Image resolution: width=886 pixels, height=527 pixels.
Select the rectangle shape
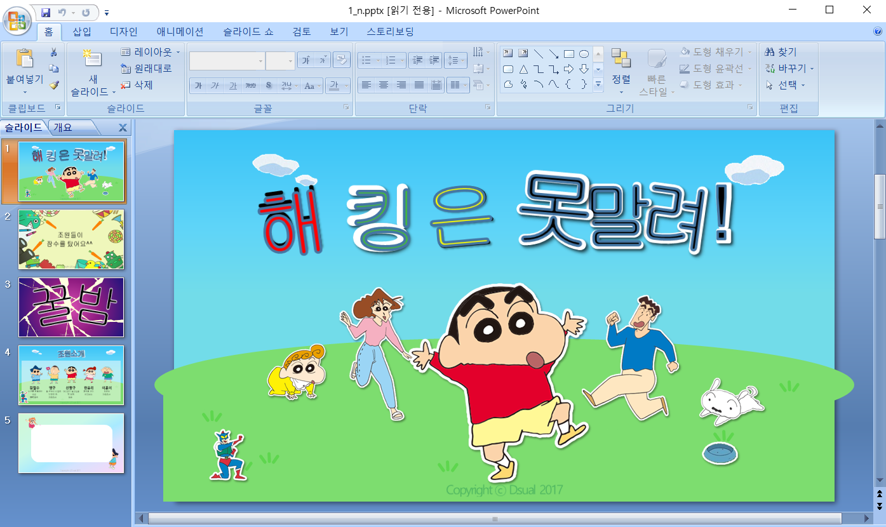569,53
